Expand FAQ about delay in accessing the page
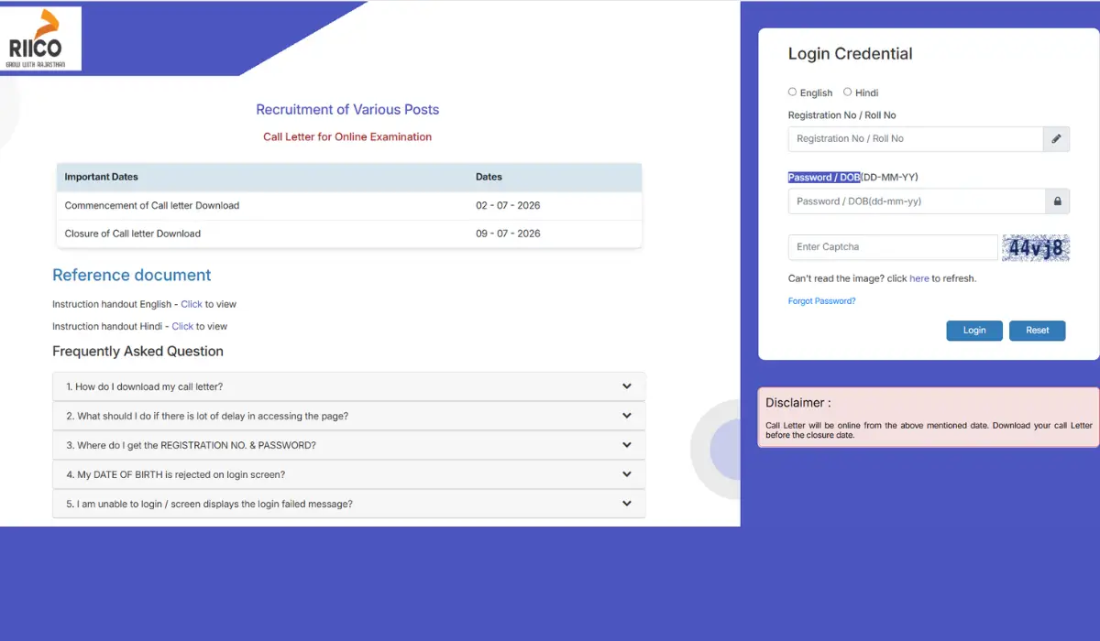Screen dimensions: 1100x641 pyautogui.click(x=349, y=416)
